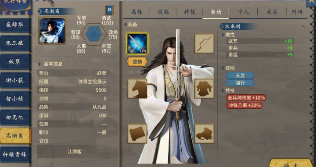Select the equipped 水寒剑 weapon icon
The image size is (316, 167).
pyautogui.click(x=137, y=44)
